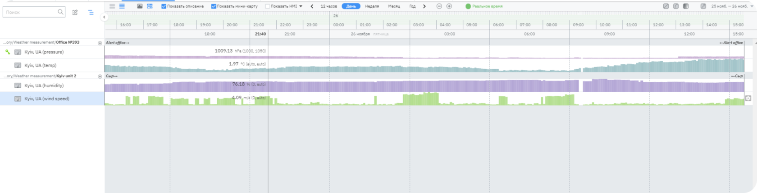This screenshot has width=757, height=193.
Task: Expand the Office №393 group plus button
Action: click(x=100, y=43)
